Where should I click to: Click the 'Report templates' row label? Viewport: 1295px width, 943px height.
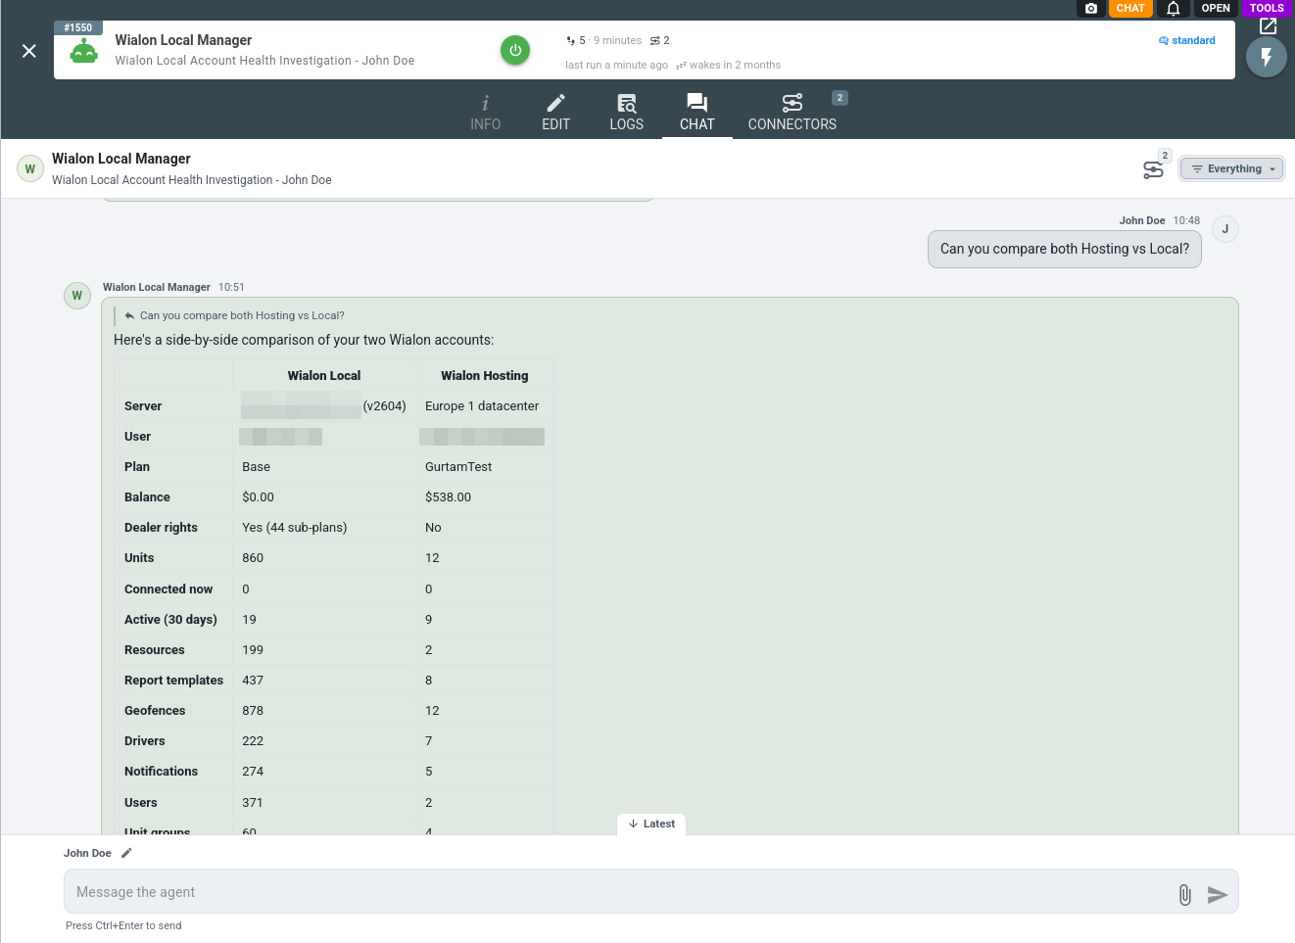173,680
